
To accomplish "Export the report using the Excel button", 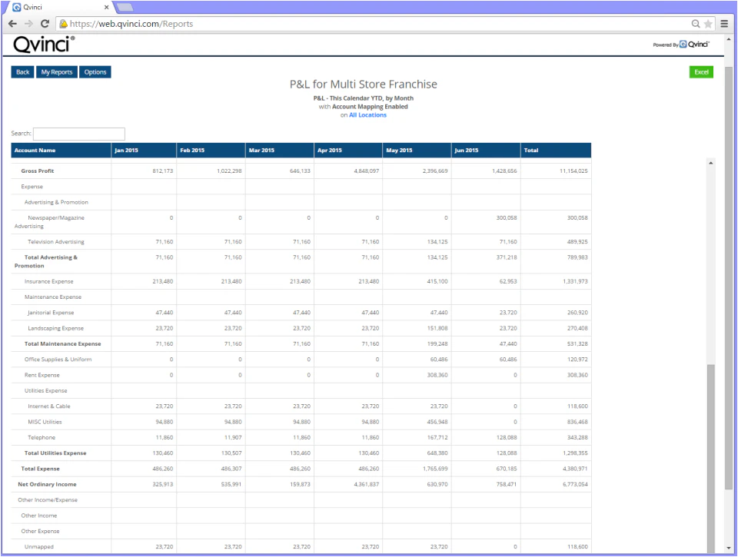I will click(700, 70).
